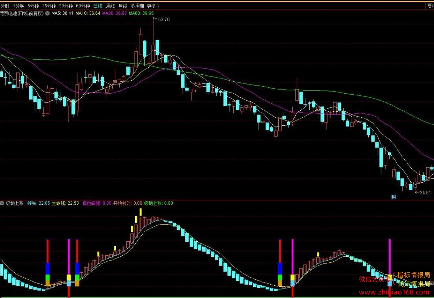Select the 5分钟 timeframe tab
434x298 pixels.
33,6
